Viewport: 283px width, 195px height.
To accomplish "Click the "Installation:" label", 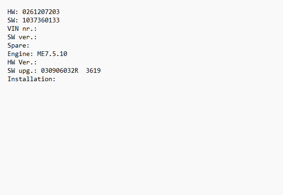I will point(32,79).
